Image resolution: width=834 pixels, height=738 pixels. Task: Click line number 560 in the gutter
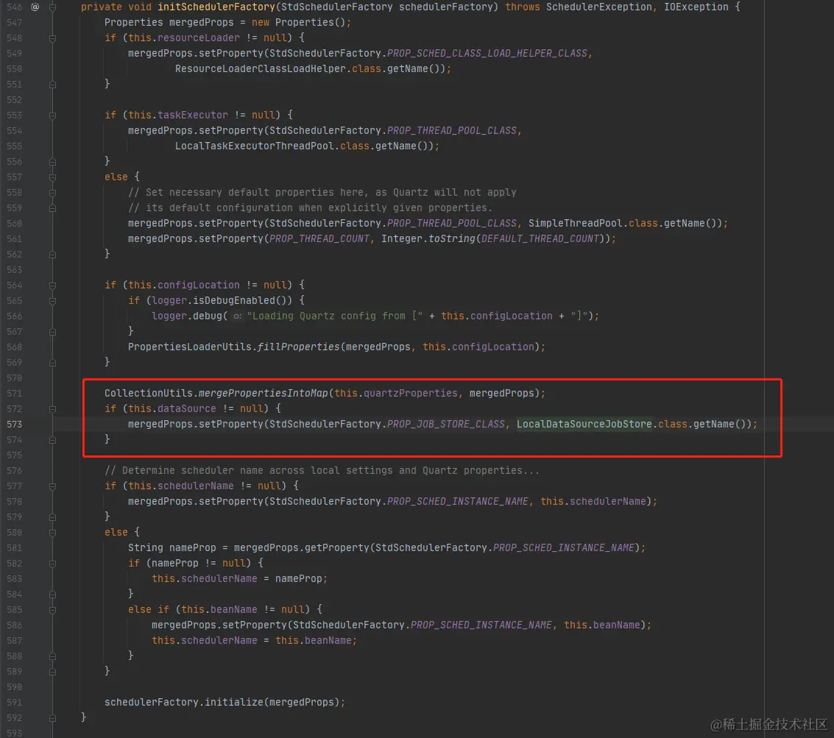pyautogui.click(x=15, y=224)
